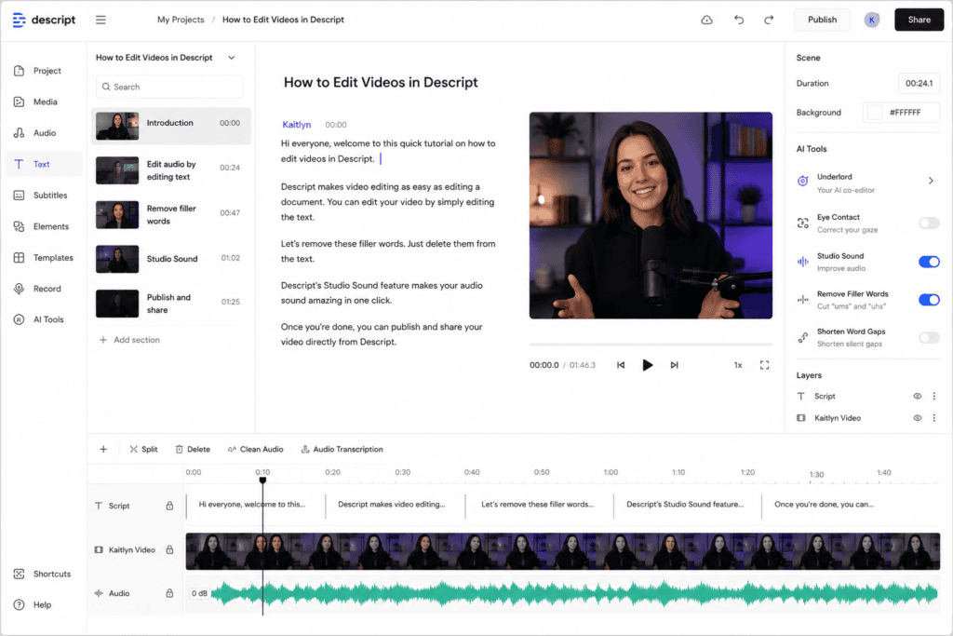Image resolution: width=953 pixels, height=636 pixels.
Task: Open the Project sidebar tab
Action: (44, 71)
